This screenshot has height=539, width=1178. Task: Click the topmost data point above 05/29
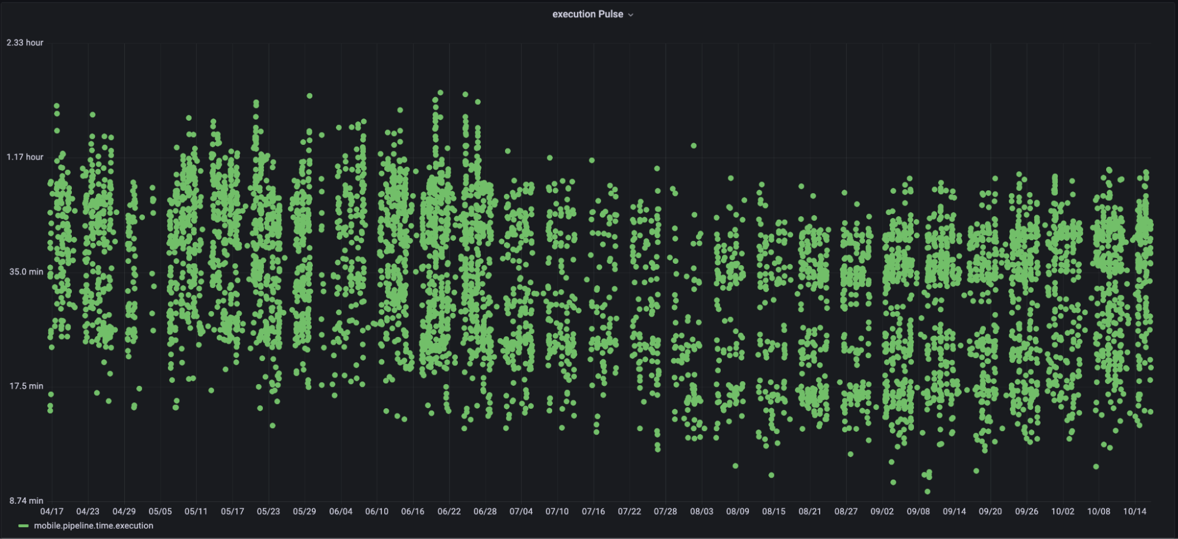[309, 96]
